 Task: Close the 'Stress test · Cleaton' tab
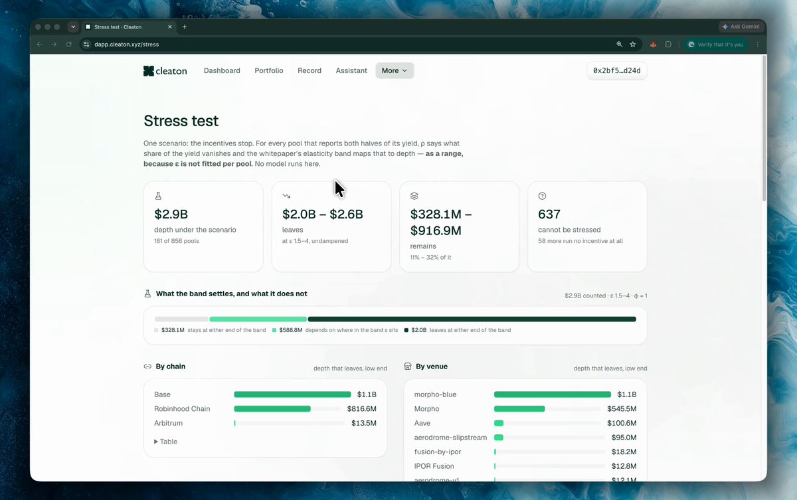(x=170, y=27)
